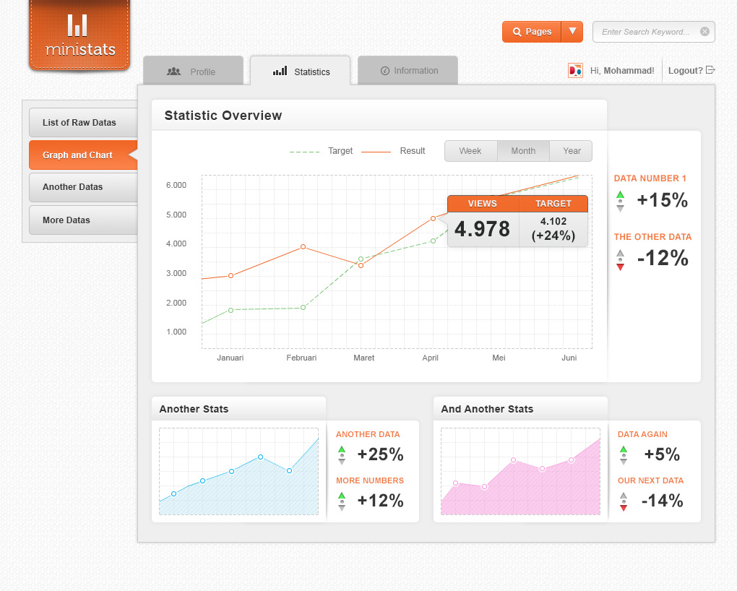This screenshot has width=737, height=591.
Task: Focus the Enter Search Keyword field
Action: tap(645, 32)
